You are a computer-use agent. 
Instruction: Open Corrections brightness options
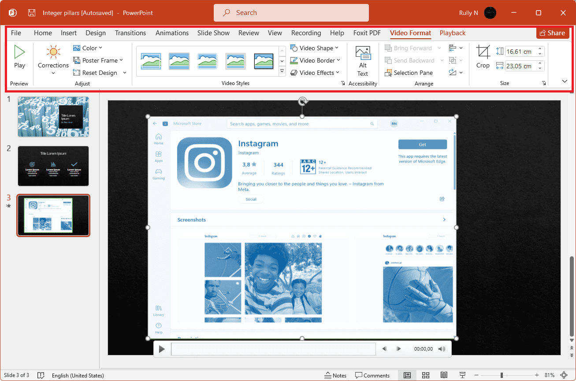click(x=53, y=59)
